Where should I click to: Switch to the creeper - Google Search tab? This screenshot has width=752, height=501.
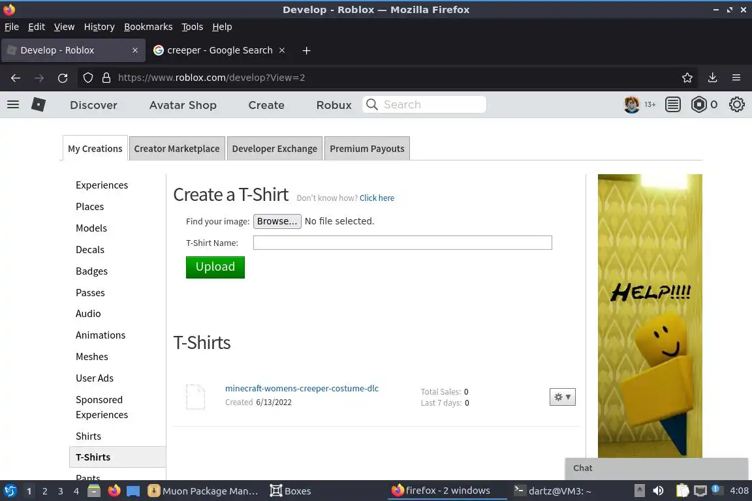pos(219,50)
